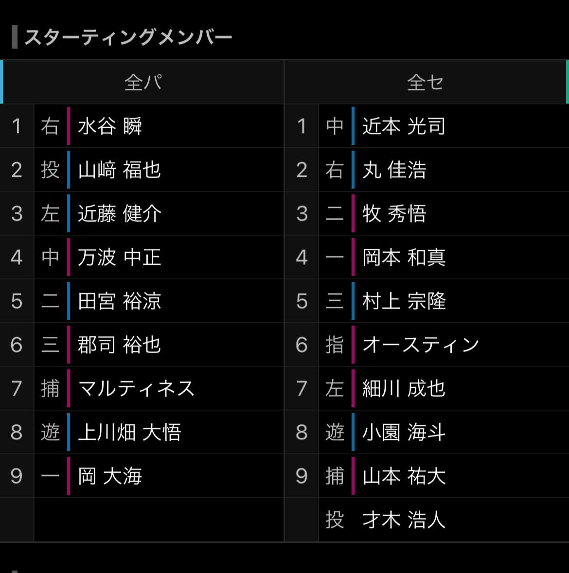Select the 全セ team header
Viewport: 569px width, 573px height.
click(426, 82)
